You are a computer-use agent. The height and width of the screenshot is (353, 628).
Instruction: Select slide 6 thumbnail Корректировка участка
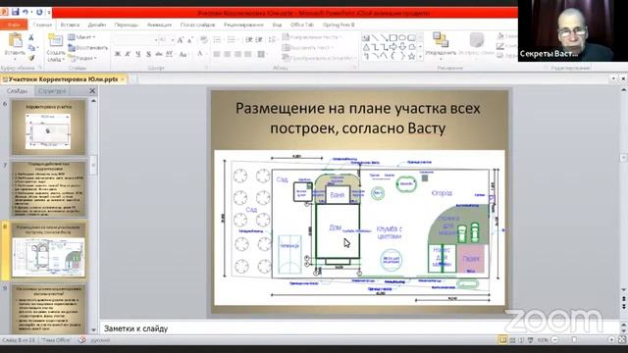tap(48, 127)
